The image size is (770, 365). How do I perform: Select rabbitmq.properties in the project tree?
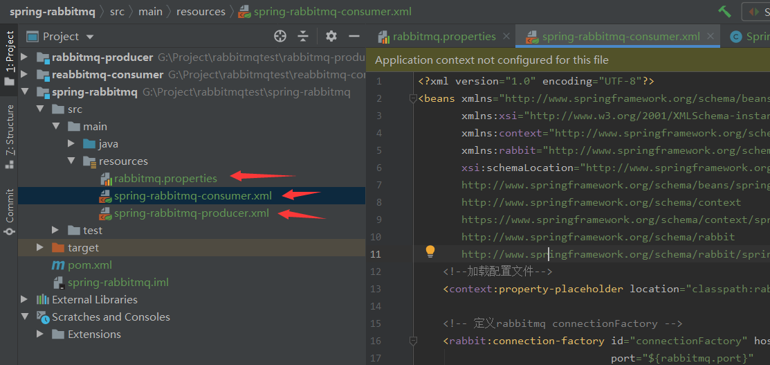[165, 178]
